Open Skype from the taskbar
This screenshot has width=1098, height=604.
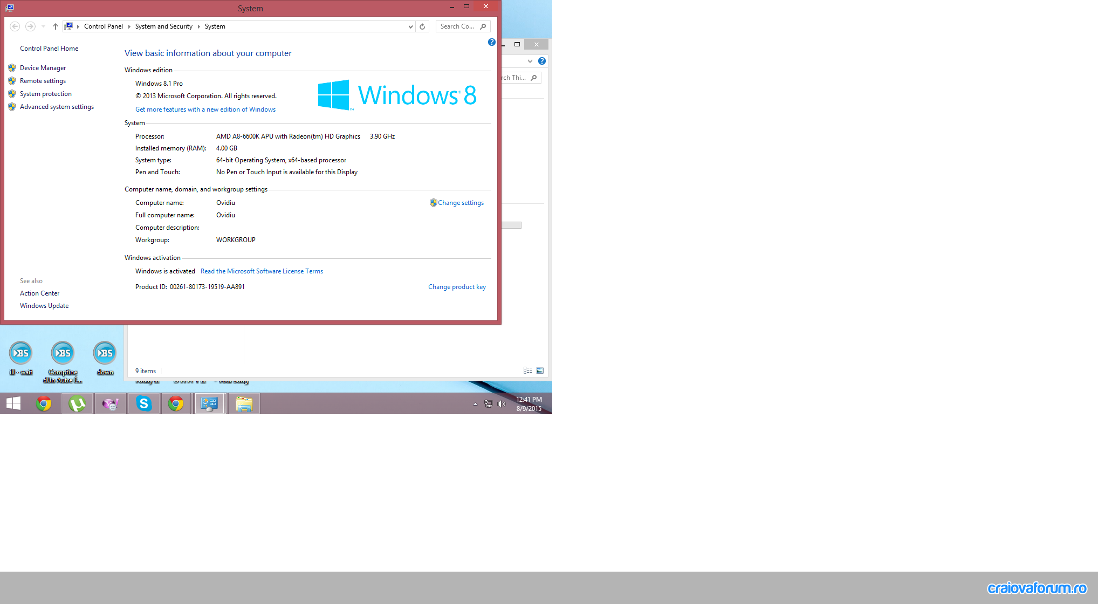[144, 403]
